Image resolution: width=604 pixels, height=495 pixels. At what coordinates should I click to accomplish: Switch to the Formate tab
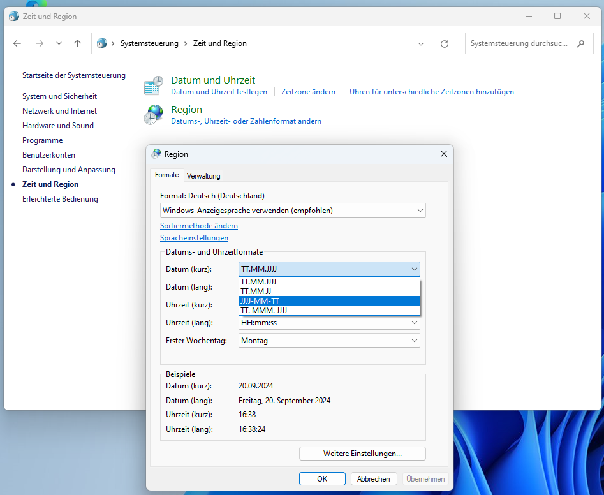pos(167,175)
